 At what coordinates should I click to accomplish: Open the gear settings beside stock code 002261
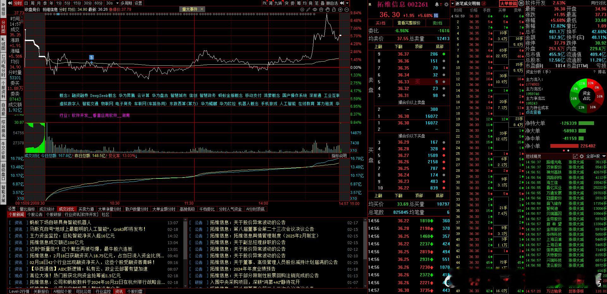click(446, 4)
